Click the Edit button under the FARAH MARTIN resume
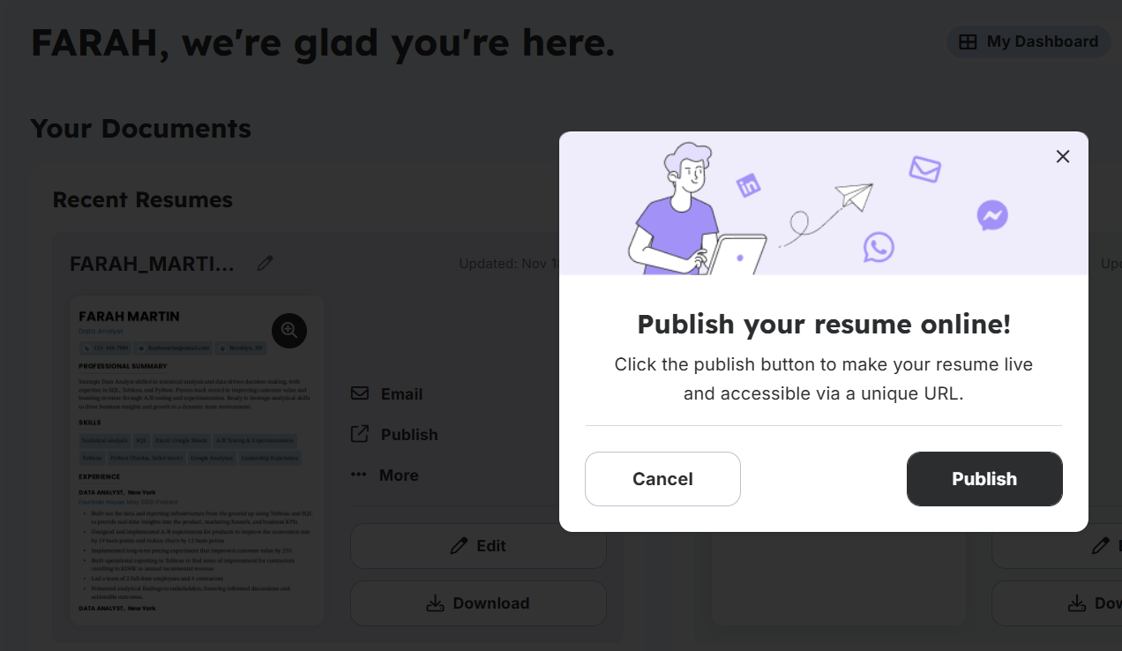Image resolution: width=1122 pixels, height=651 pixels. 478,545
